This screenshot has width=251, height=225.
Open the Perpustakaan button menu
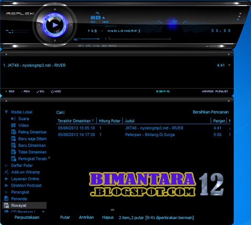click(27, 217)
